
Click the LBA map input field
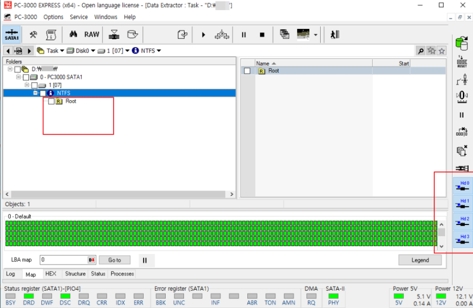click(68, 260)
